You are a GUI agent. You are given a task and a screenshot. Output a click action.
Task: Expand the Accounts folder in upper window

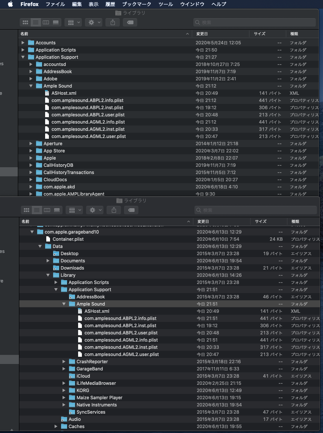point(23,42)
